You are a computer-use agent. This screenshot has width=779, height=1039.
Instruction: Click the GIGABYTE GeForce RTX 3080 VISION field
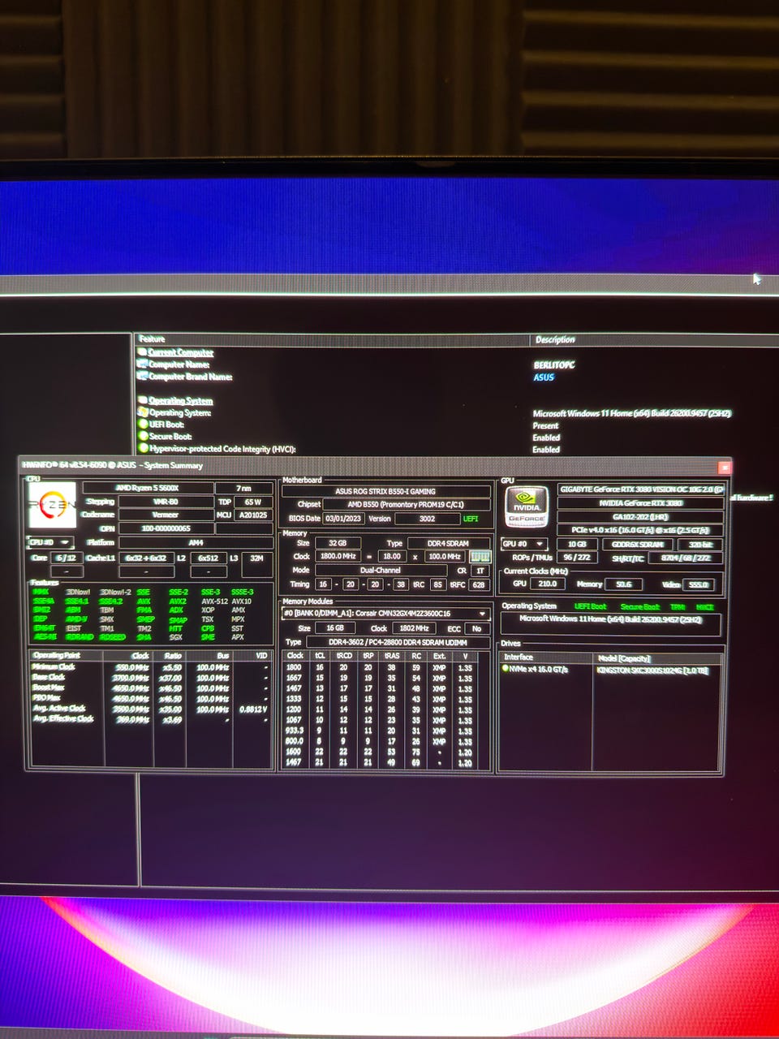pyautogui.click(x=641, y=489)
